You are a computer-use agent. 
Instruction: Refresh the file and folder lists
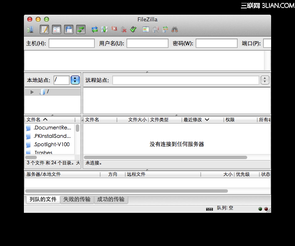[x=94, y=29]
